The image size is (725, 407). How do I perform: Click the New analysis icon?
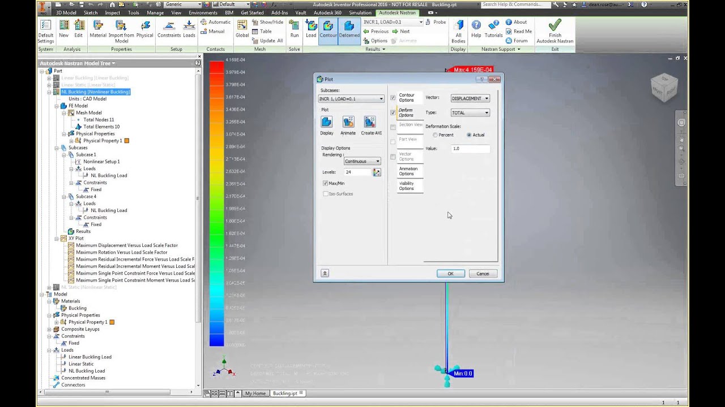[x=63, y=29]
